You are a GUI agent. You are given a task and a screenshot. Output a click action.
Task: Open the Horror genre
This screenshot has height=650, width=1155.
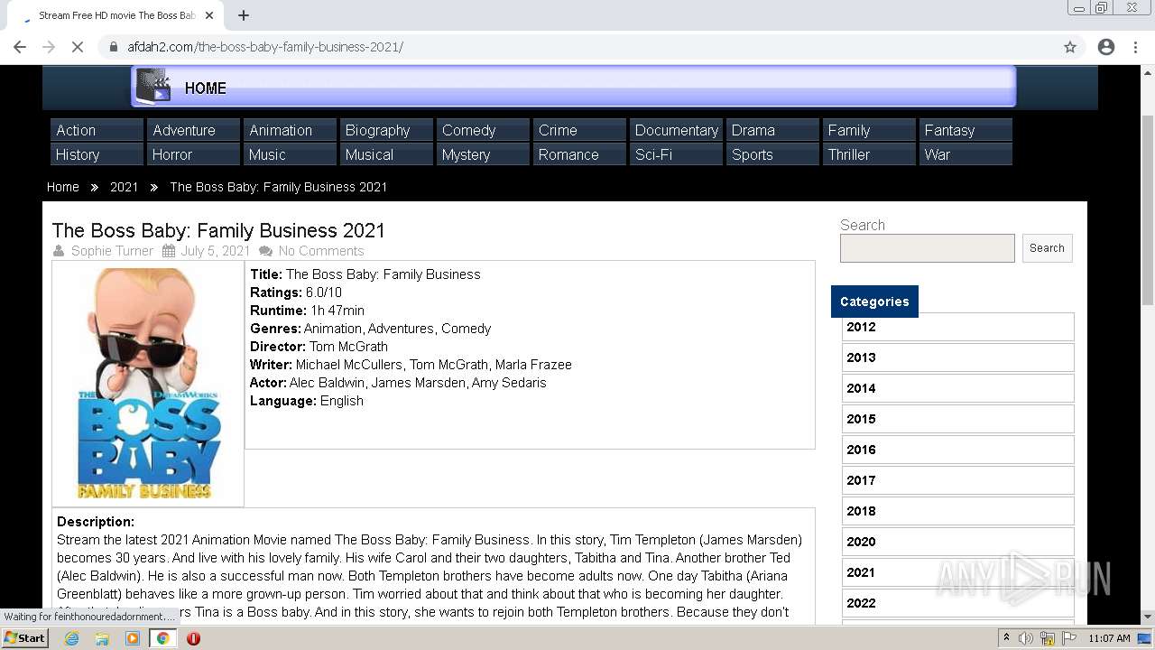point(193,154)
